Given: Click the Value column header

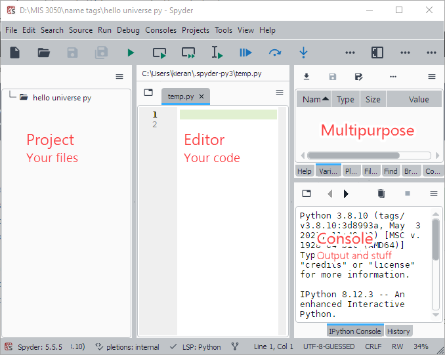Looking at the screenshot, I should click(413, 99).
